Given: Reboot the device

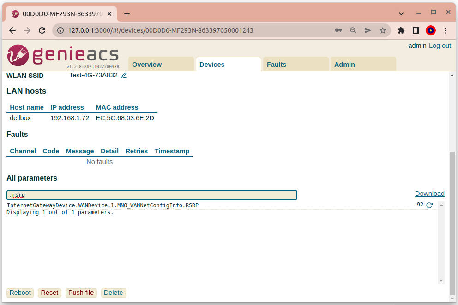Looking at the screenshot, I should [20, 293].
